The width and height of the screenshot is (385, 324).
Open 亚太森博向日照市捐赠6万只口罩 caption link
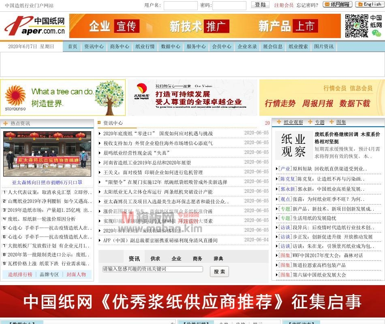pyautogui.click(x=47, y=182)
